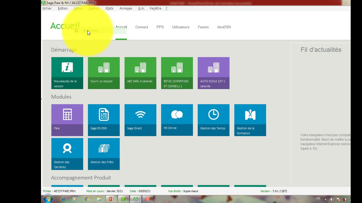Switch to the Utilisateurs tab
This screenshot has height=203, width=362.
coord(181,27)
